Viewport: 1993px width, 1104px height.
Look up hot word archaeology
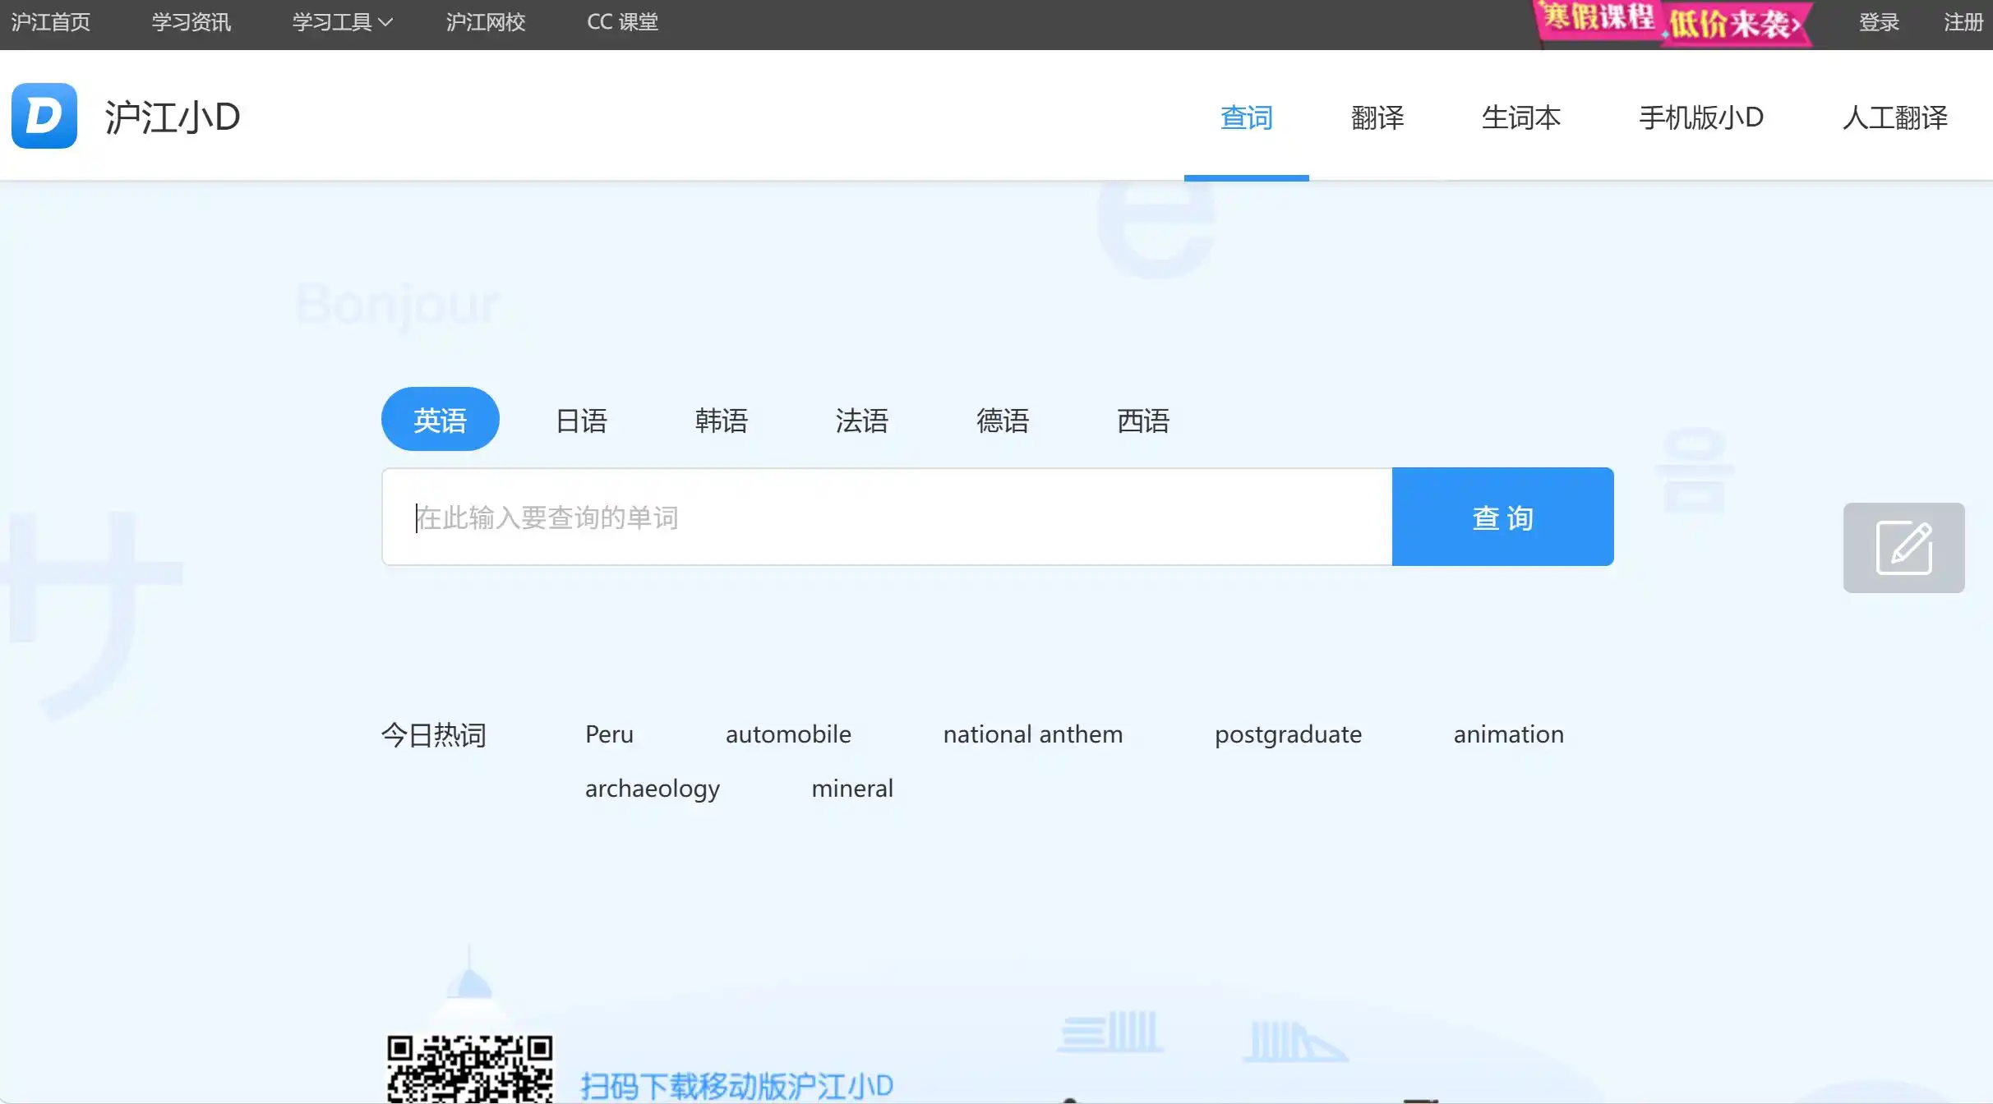653,789
